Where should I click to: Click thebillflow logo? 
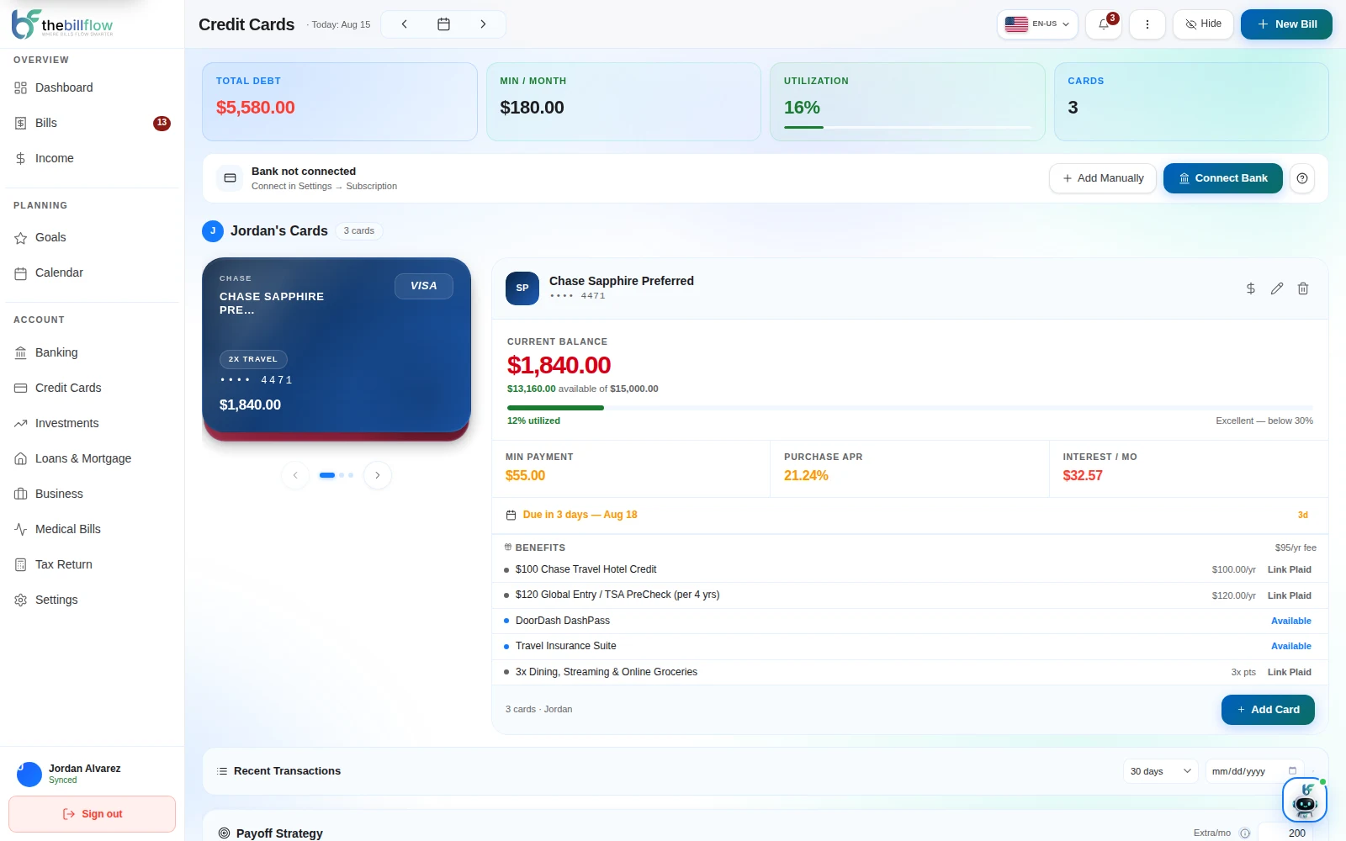coord(62,24)
